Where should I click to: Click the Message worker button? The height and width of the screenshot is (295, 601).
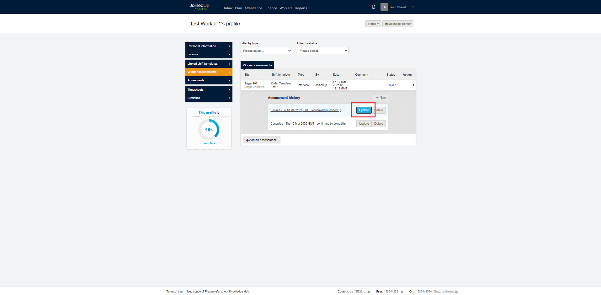pyautogui.click(x=397, y=24)
